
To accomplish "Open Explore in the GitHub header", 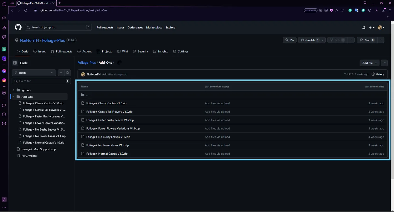I will (x=170, y=28).
